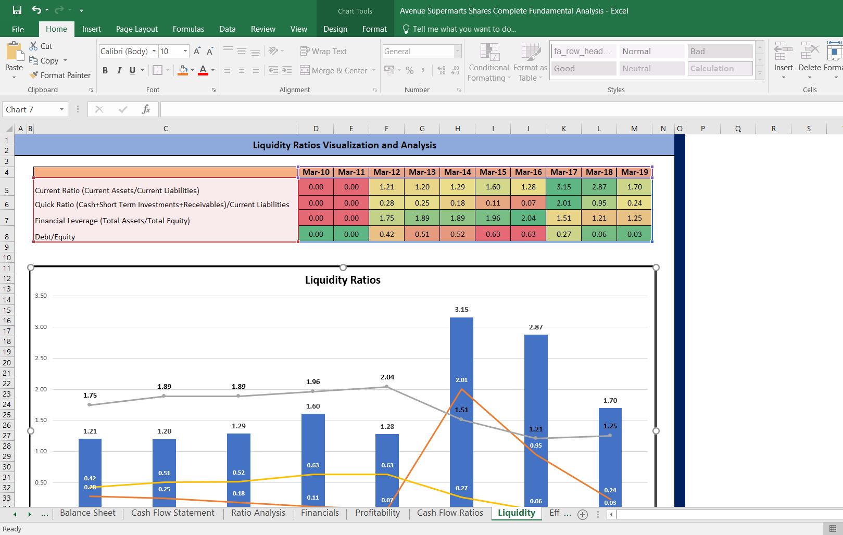Open the Chart Tools Design tab
The height and width of the screenshot is (535, 843).
coord(335,29)
